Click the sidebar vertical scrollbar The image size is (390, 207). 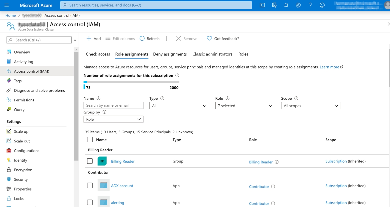tap(76, 106)
